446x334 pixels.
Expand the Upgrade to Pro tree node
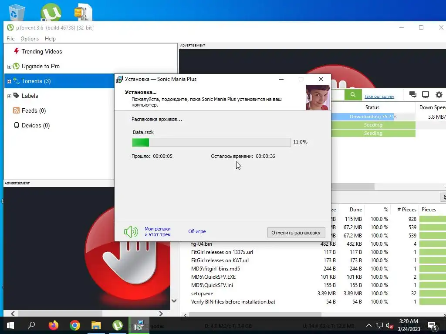pyautogui.click(x=9, y=67)
